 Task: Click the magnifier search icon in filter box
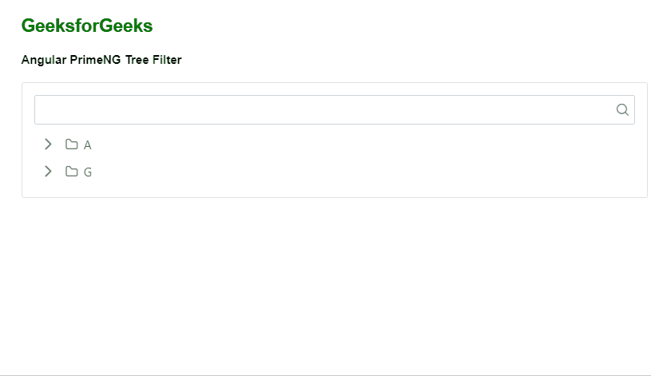622,109
